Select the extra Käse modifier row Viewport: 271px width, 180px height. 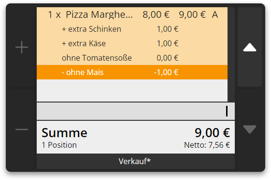(x=132, y=43)
